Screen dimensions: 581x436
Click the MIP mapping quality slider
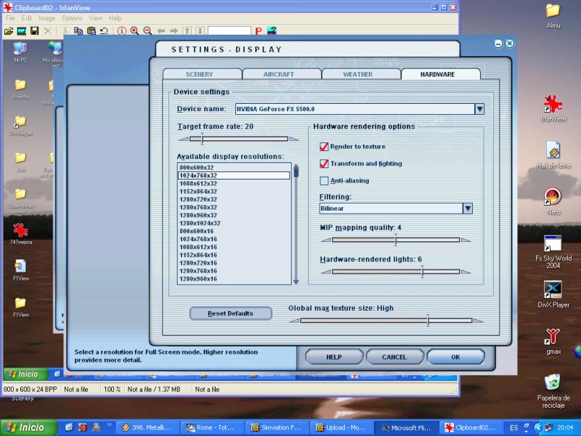point(396,239)
